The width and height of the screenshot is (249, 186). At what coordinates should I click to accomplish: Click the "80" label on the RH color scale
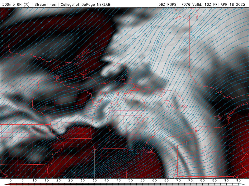(203, 180)
